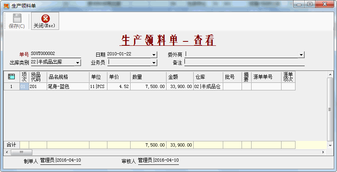
Task: Click the horizontal scrollbar left arrow
Action: pyautogui.click(x=7, y=152)
